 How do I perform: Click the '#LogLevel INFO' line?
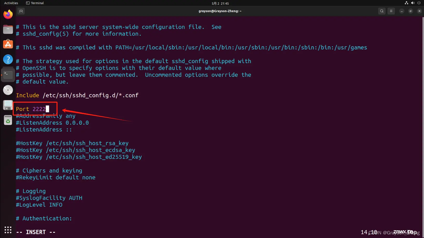pyautogui.click(x=39, y=205)
